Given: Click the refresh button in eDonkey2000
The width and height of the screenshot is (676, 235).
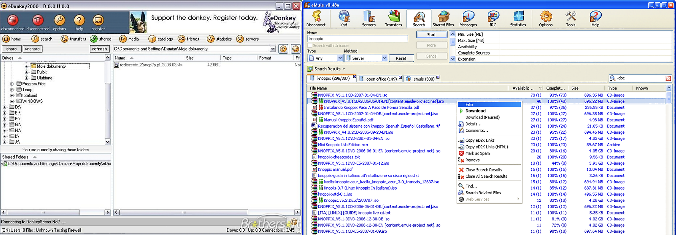Looking at the screenshot, I should tap(99, 49).
